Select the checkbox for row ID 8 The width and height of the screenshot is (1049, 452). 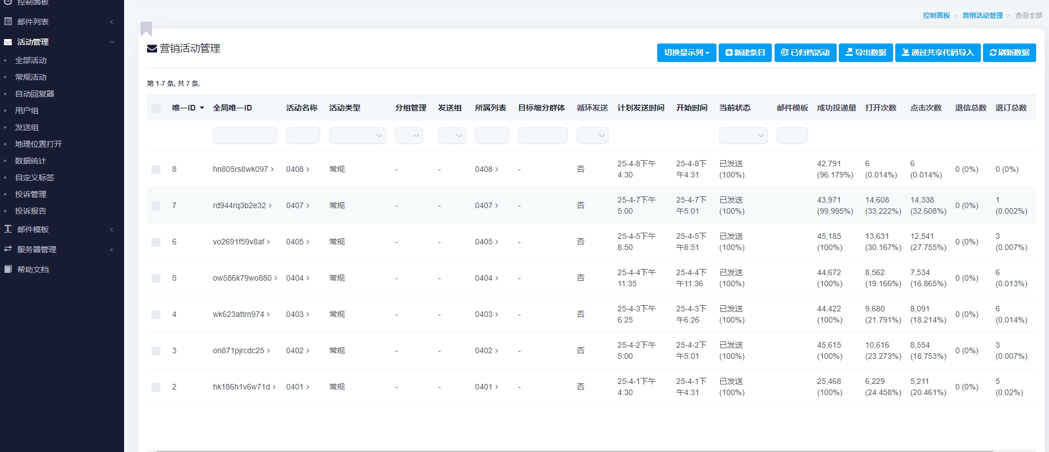point(156,170)
